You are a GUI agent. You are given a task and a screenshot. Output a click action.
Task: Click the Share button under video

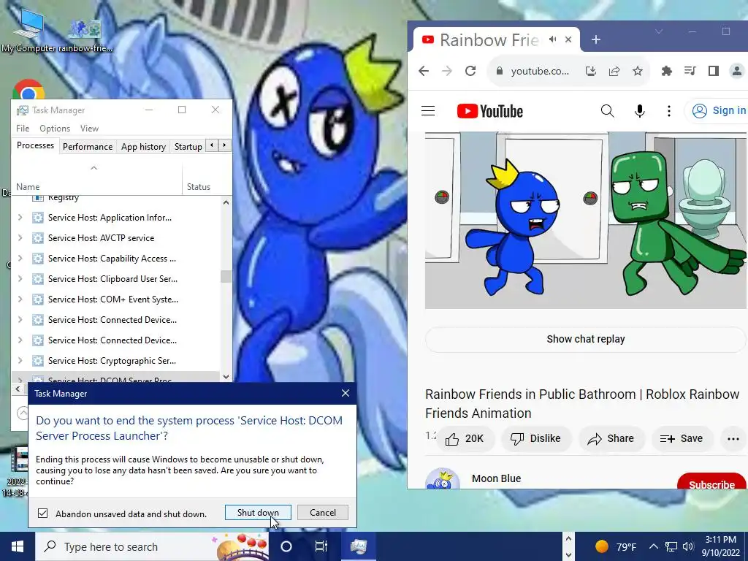pyautogui.click(x=611, y=439)
